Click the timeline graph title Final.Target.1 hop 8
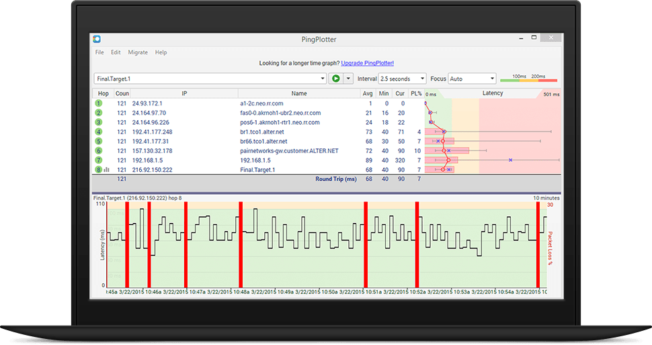 point(138,198)
